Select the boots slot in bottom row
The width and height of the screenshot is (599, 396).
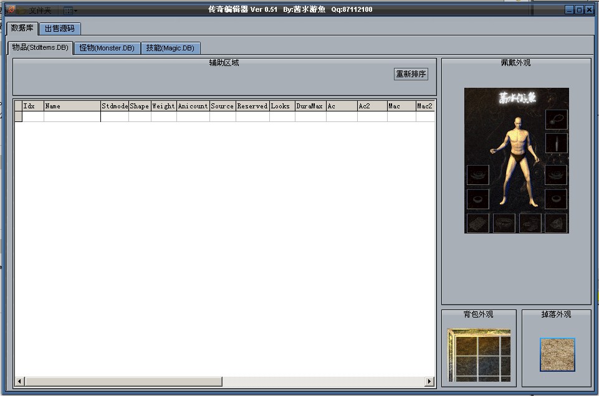coord(530,223)
